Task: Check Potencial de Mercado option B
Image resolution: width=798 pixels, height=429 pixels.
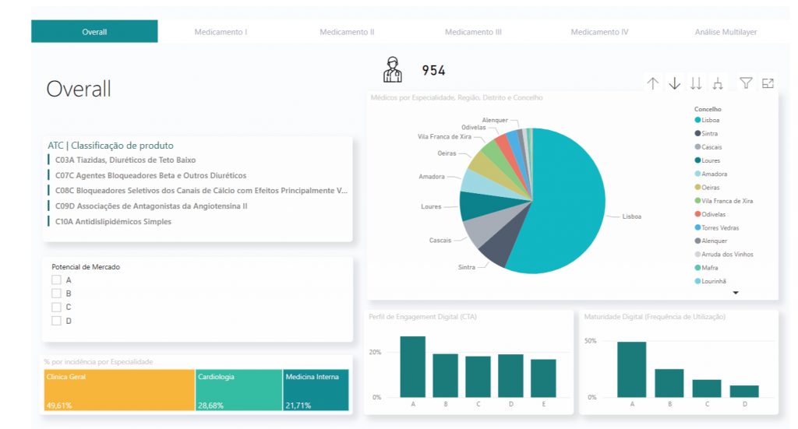Action: 56,294
